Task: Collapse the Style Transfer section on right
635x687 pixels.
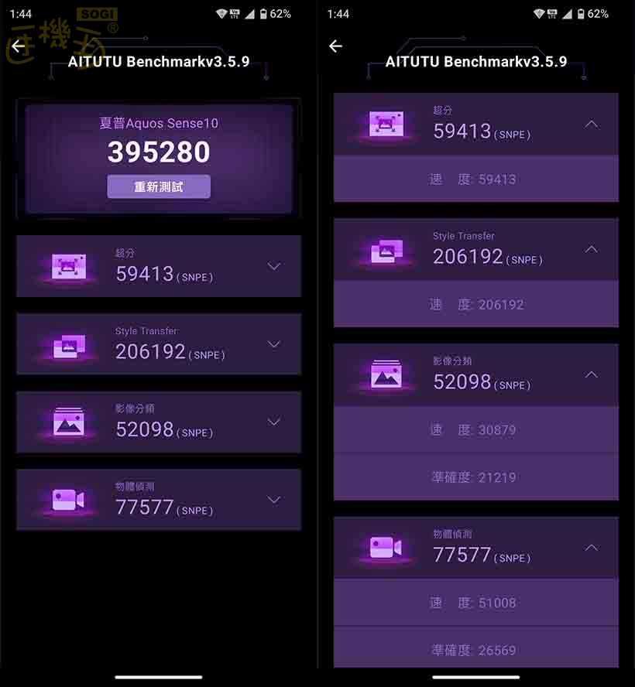Action: (592, 249)
